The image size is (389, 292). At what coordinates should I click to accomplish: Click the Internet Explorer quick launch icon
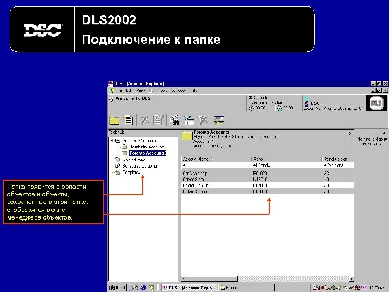click(143, 288)
